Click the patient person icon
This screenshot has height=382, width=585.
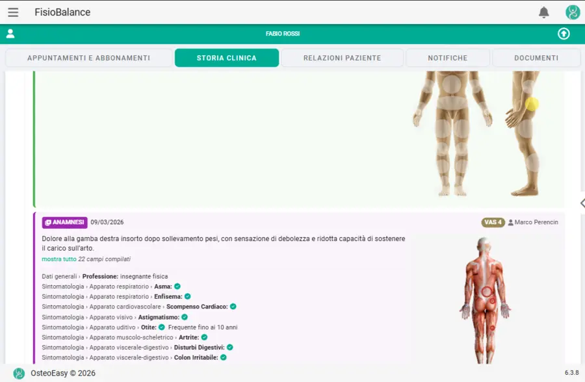tap(10, 34)
